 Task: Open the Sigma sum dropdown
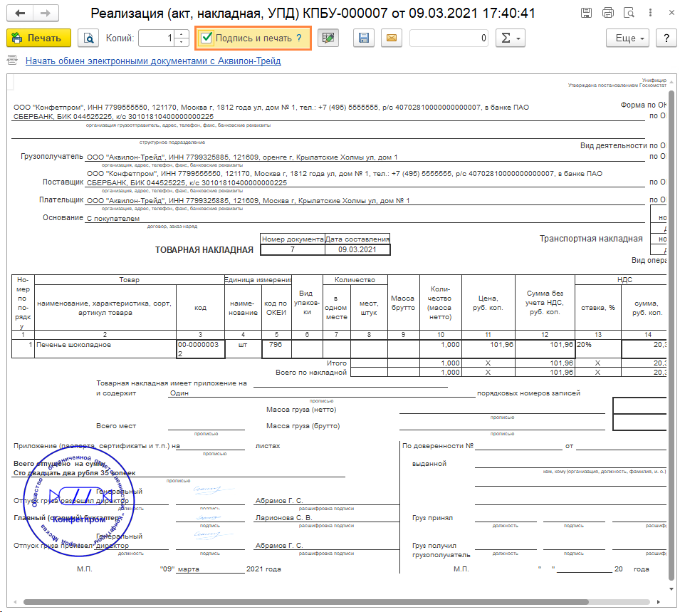click(x=511, y=38)
